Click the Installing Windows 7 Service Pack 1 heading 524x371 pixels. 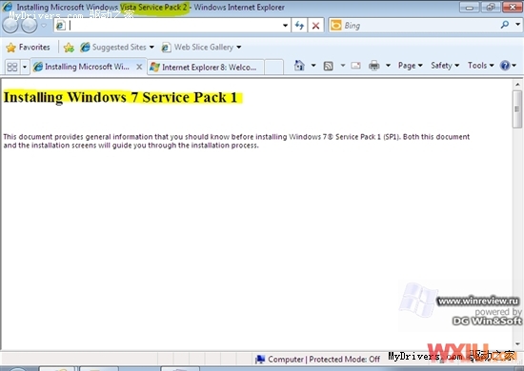pos(120,97)
